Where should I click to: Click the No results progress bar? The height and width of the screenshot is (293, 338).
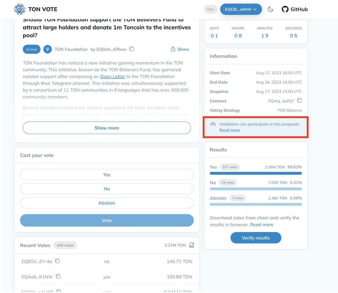[256, 189]
